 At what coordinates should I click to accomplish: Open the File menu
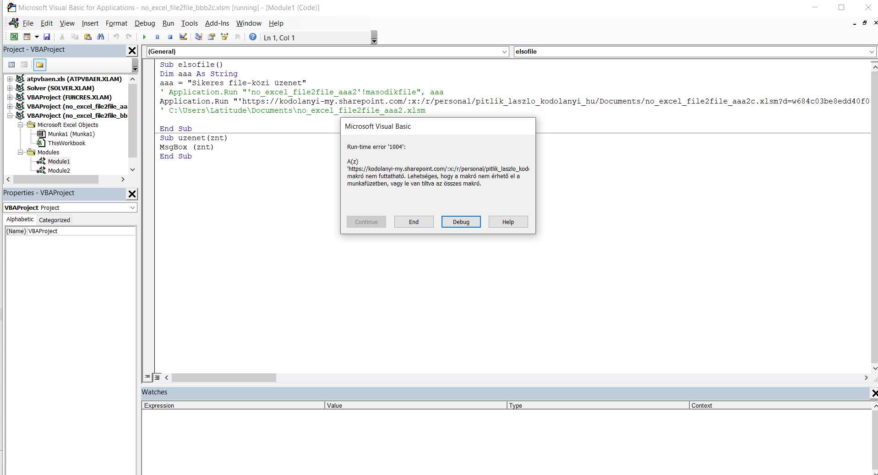(x=28, y=23)
